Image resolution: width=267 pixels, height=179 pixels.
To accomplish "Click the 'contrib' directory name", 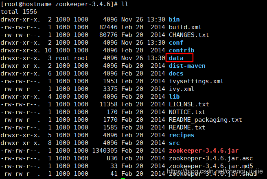I will click(182, 50).
